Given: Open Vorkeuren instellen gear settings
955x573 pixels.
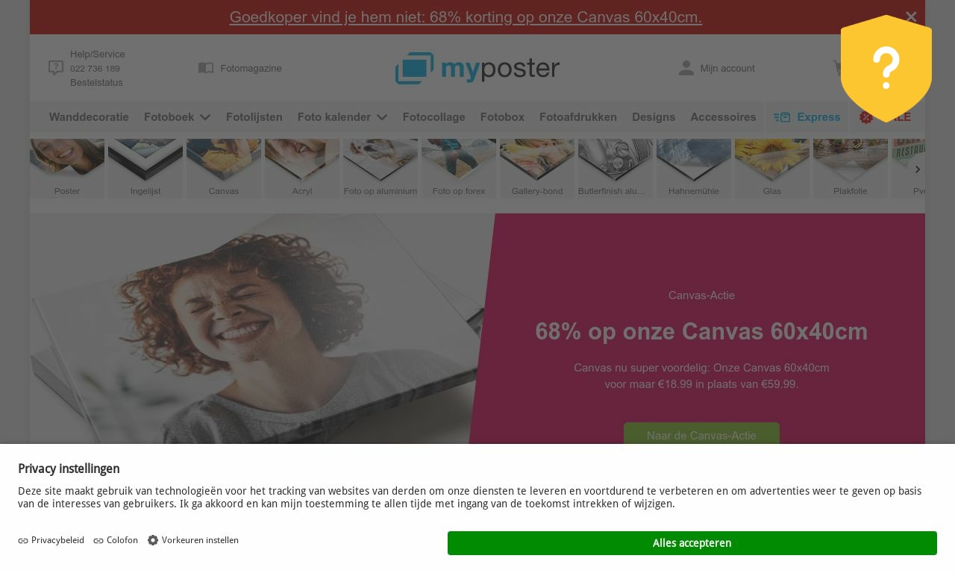Looking at the screenshot, I should point(153,540).
